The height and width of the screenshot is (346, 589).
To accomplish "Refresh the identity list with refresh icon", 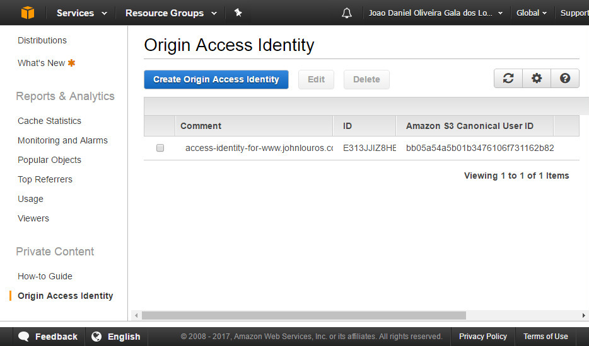I will 508,79.
